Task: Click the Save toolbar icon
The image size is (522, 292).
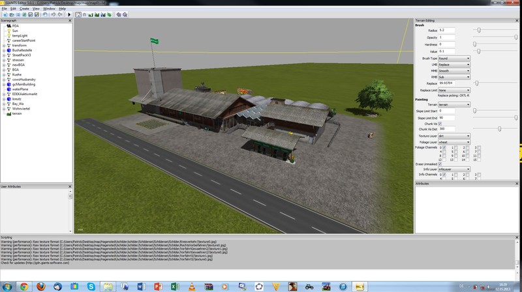Action: 31,14
